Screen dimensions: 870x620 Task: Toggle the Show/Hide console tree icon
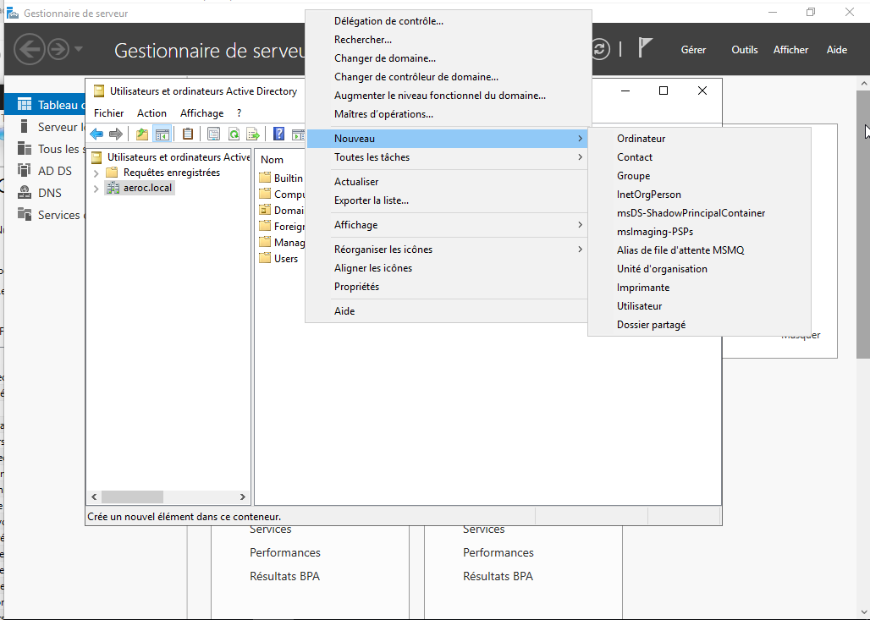tap(162, 134)
